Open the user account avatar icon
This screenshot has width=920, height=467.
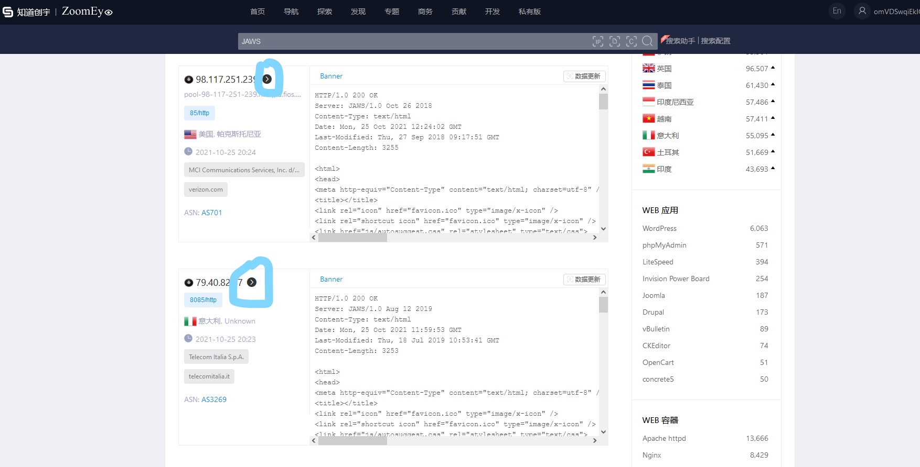(862, 11)
